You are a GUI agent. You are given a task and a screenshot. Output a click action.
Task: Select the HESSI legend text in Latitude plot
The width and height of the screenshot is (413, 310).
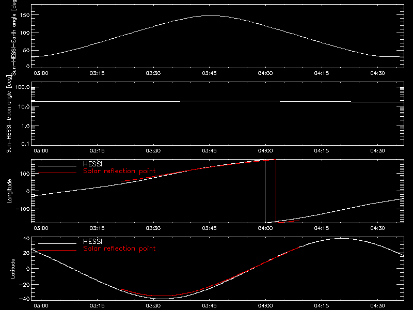point(93,241)
